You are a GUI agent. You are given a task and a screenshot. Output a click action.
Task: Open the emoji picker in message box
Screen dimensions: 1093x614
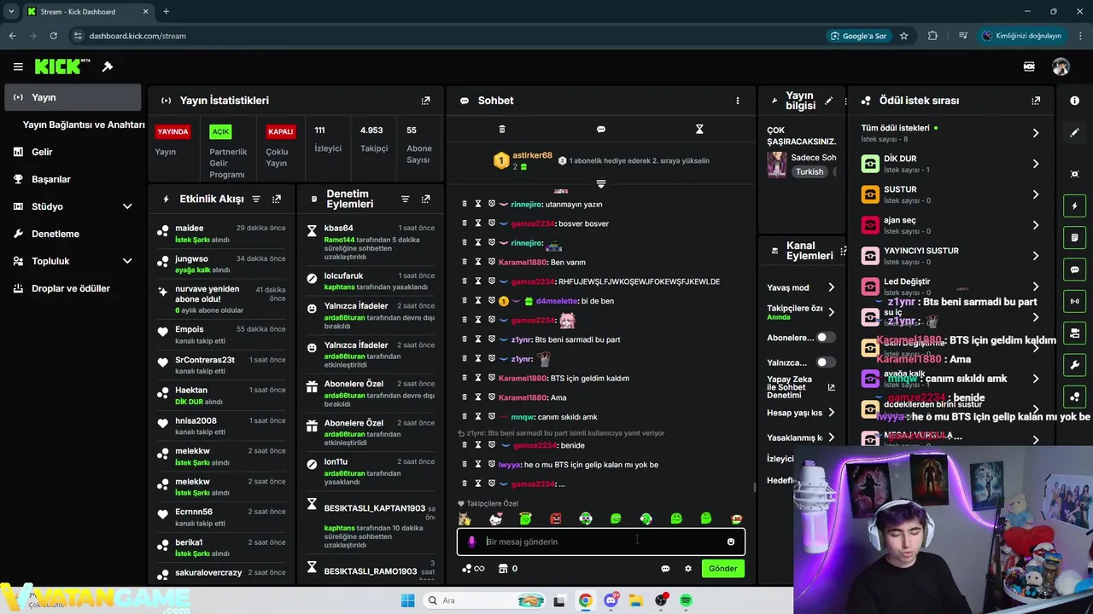(x=731, y=542)
